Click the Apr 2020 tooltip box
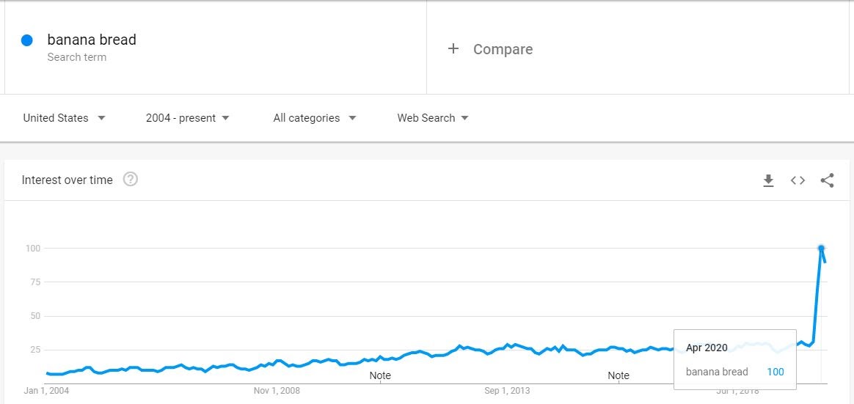 click(734, 359)
